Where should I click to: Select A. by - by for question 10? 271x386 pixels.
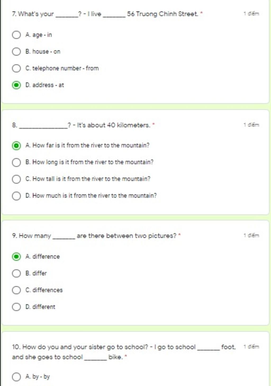pos(16,377)
